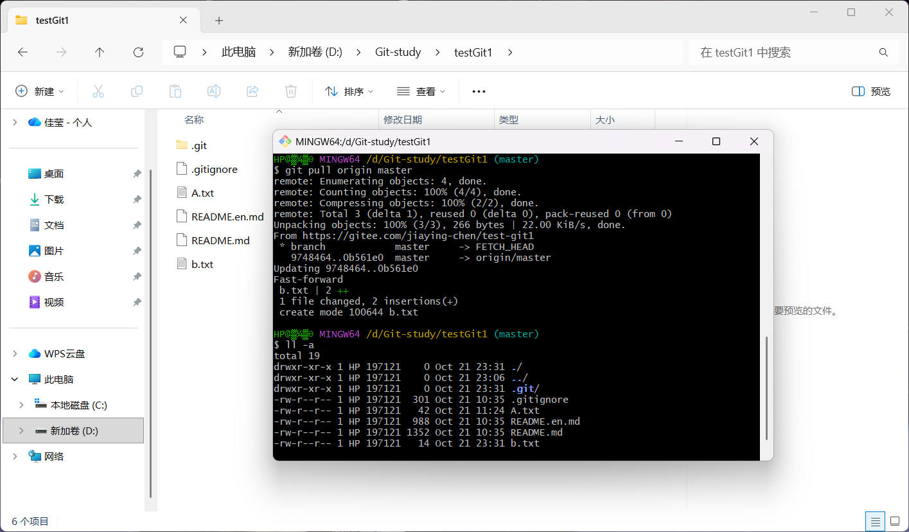Screen dimensions: 909x532
Task: Click the Delete trash icon
Action: 291,91
